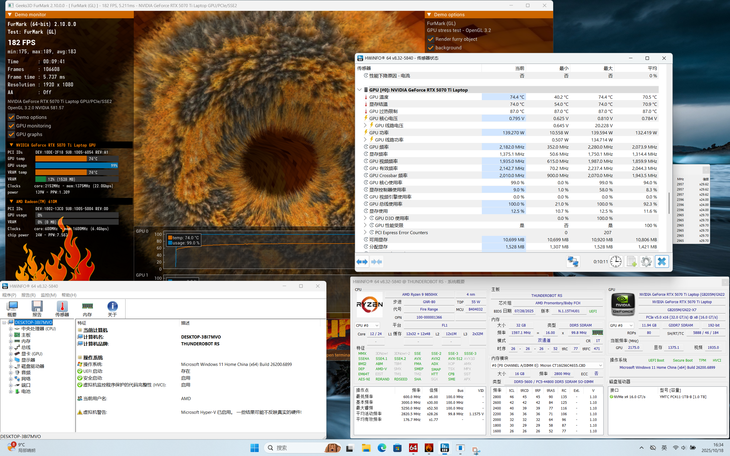Click the network computers remote icon

point(573,262)
